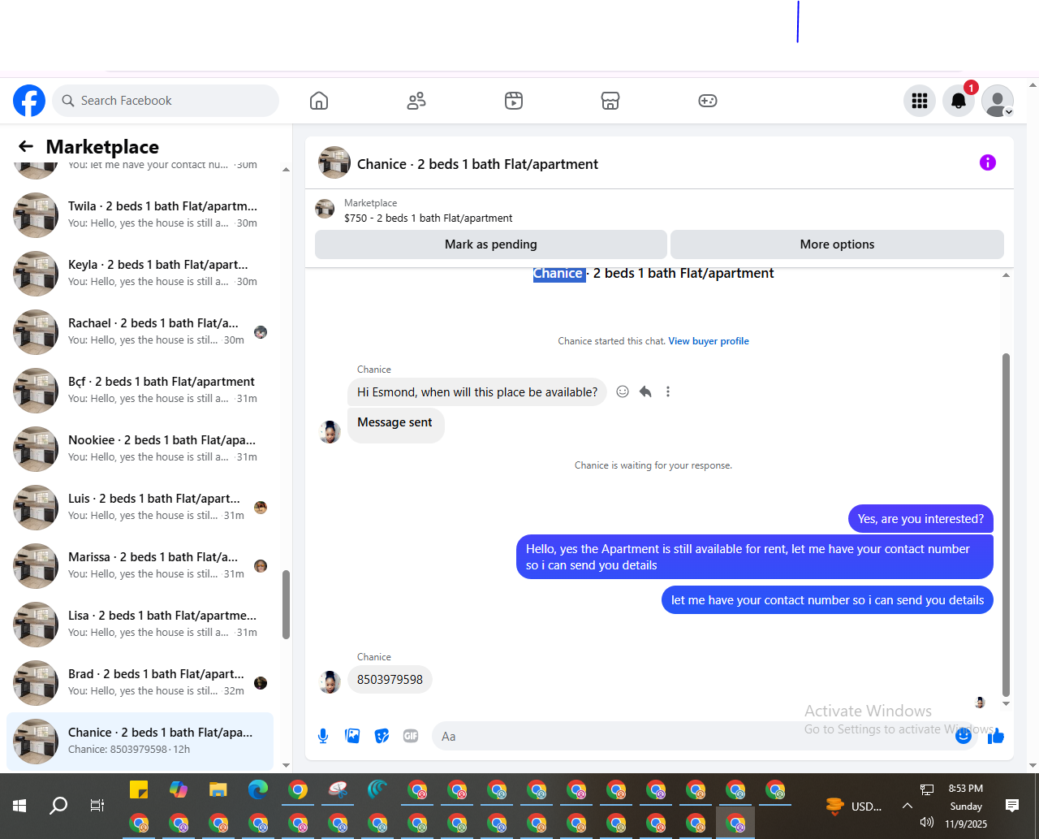Open More options for the listing
Screen dimensions: 1039x839
tap(837, 244)
